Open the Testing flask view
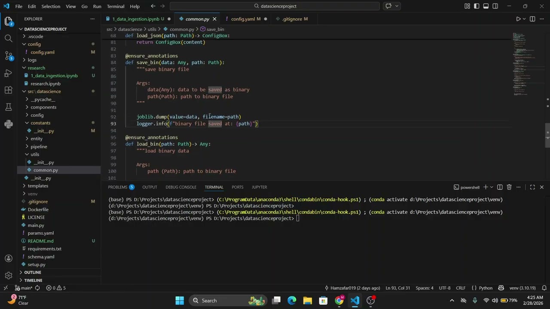The image size is (550, 309). click(x=8, y=107)
